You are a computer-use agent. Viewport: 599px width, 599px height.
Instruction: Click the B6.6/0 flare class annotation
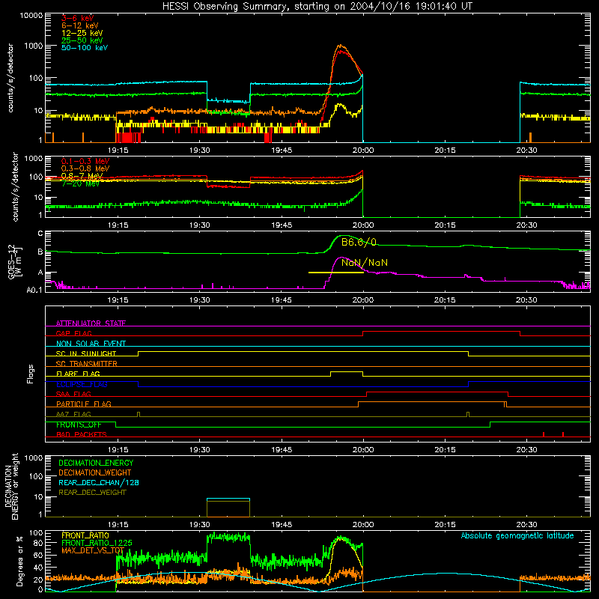coord(359,242)
